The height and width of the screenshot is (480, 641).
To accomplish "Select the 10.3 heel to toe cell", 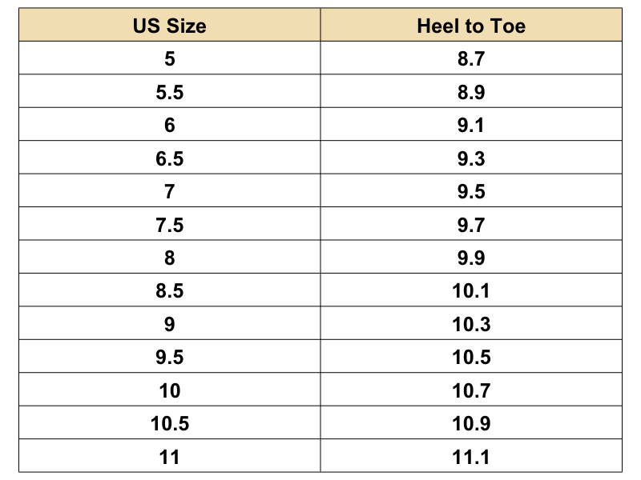I will [x=471, y=325].
